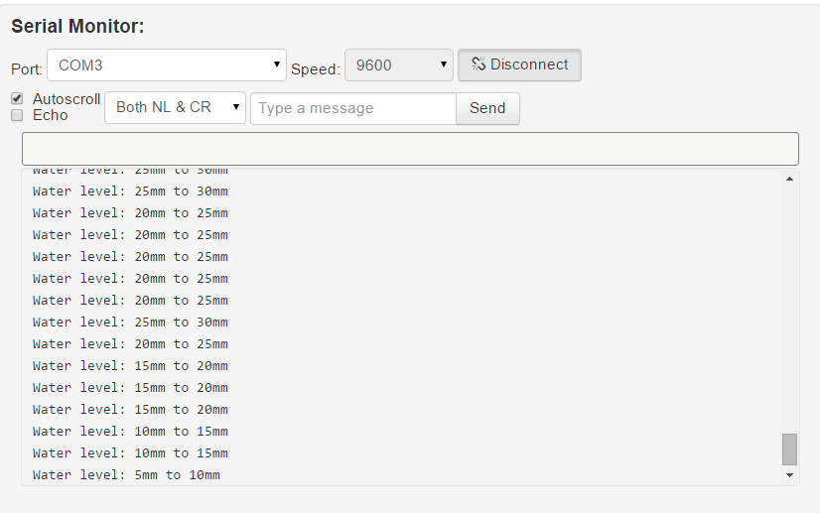Viewport: 820px width, 513px height.
Task: Open the Both NL & CR dropdown
Action: (175, 108)
